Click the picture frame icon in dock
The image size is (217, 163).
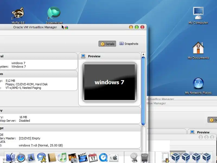coord(165,158)
